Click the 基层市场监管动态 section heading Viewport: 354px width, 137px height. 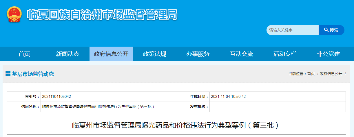pos(33,74)
